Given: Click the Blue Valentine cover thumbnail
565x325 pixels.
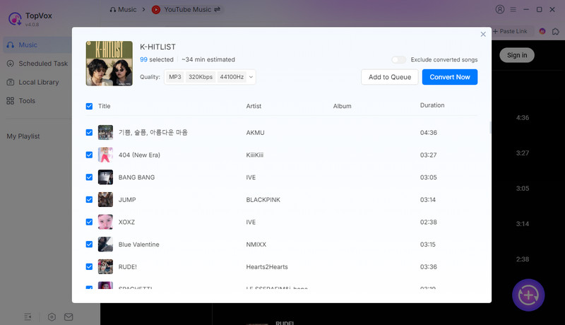Looking at the screenshot, I should [105, 244].
